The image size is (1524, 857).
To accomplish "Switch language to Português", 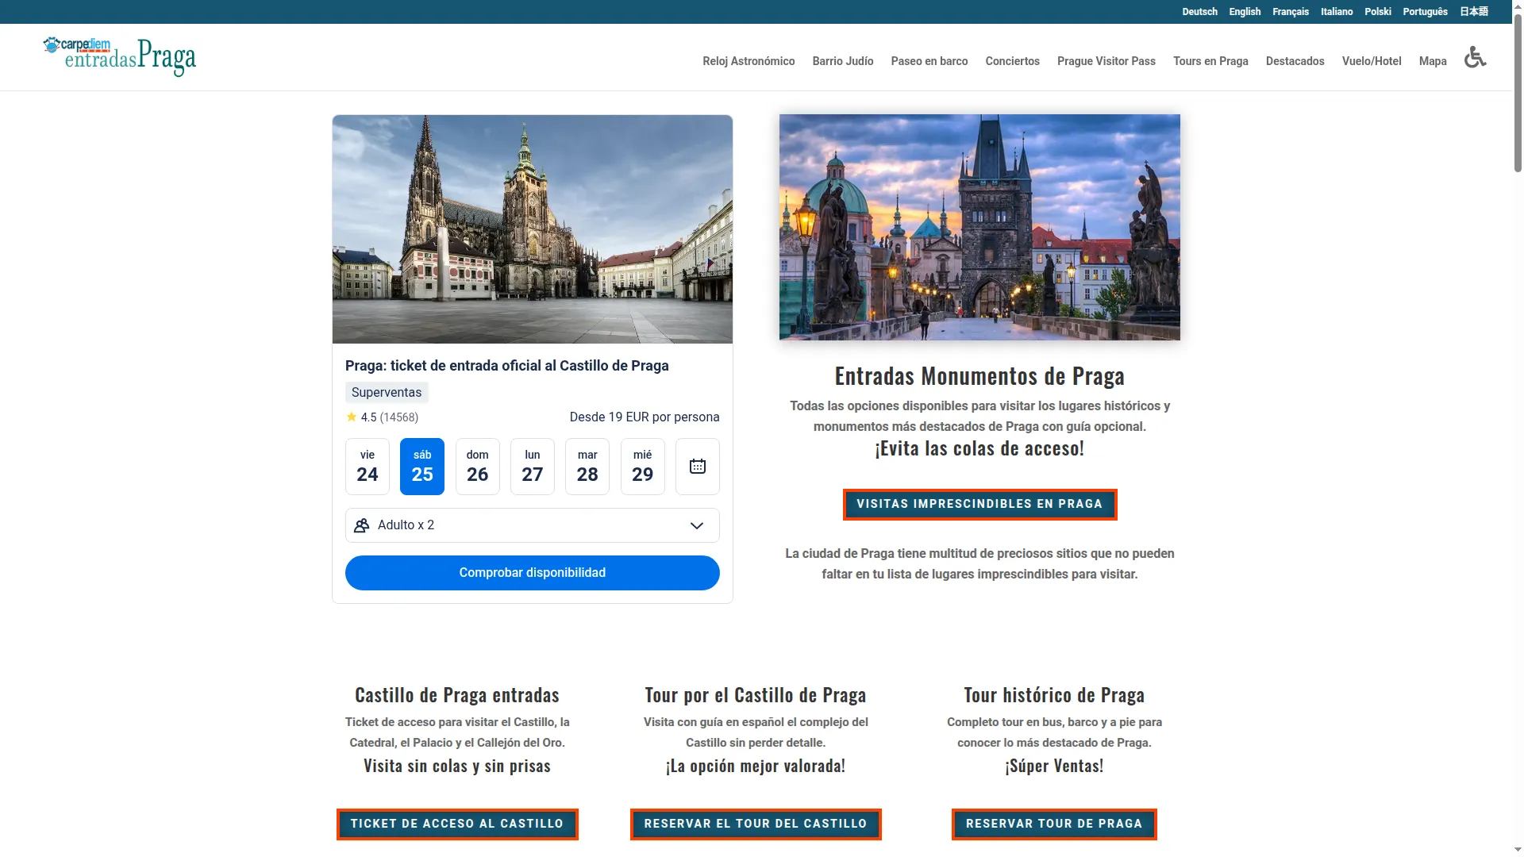I will 1425,12.
